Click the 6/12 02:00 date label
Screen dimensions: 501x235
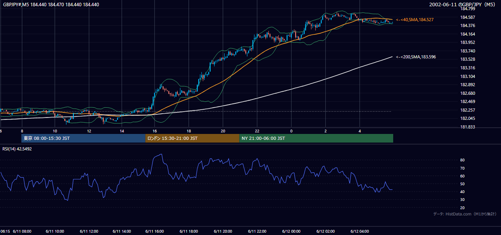coord(326,231)
